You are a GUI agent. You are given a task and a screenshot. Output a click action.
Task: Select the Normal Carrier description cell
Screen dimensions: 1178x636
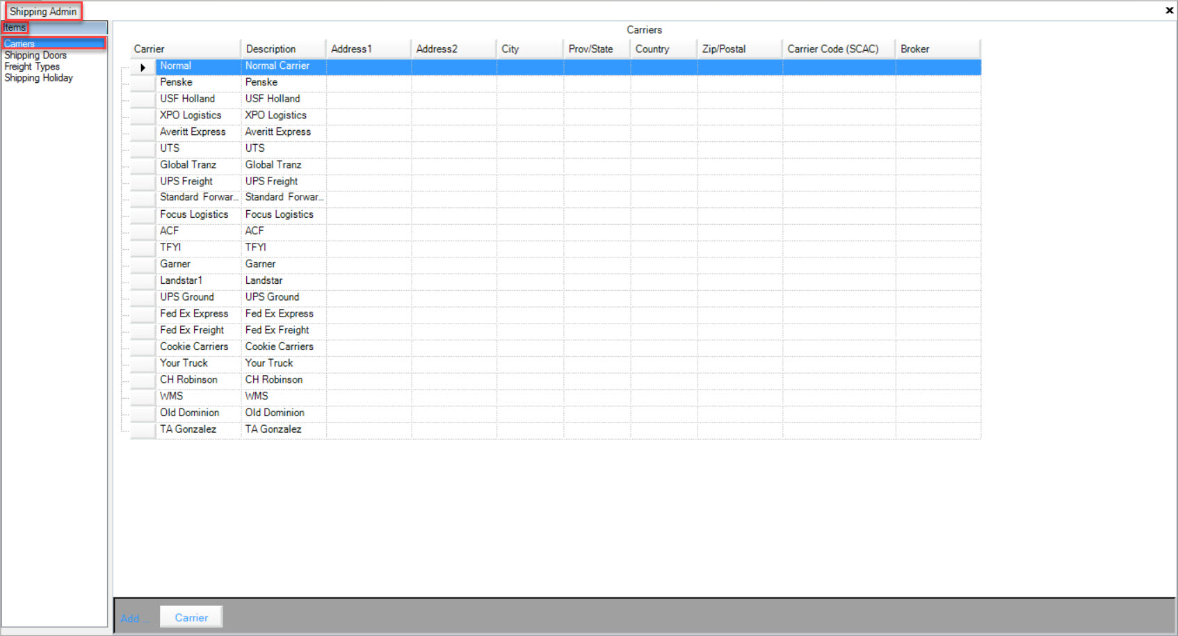(x=284, y=66)
